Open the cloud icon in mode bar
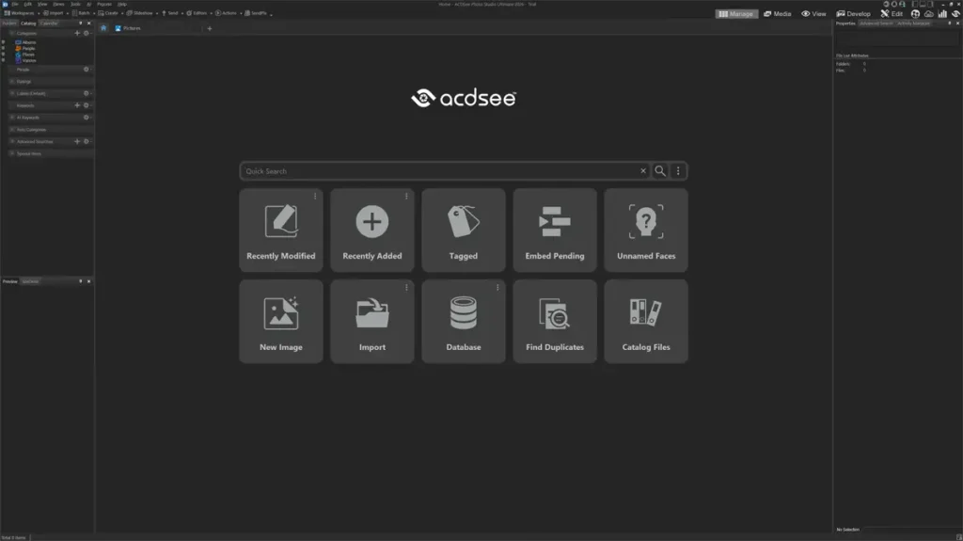 (928, 13)
